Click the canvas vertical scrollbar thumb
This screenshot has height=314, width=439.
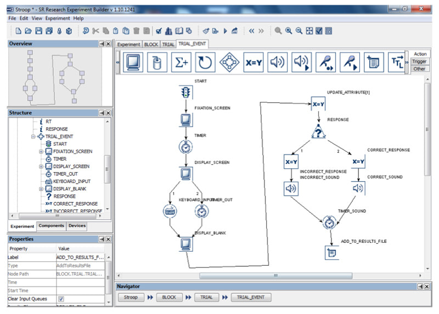click(x=427, y=129)
